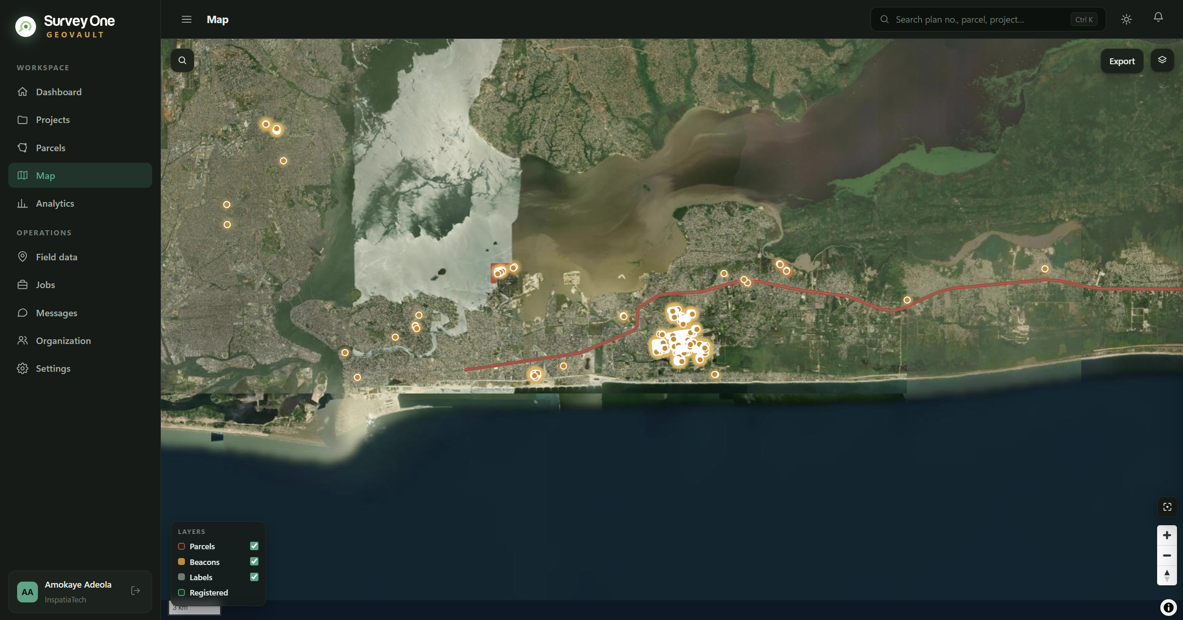
Task: Open the Jobs page
Action: [x=80, y=285]
